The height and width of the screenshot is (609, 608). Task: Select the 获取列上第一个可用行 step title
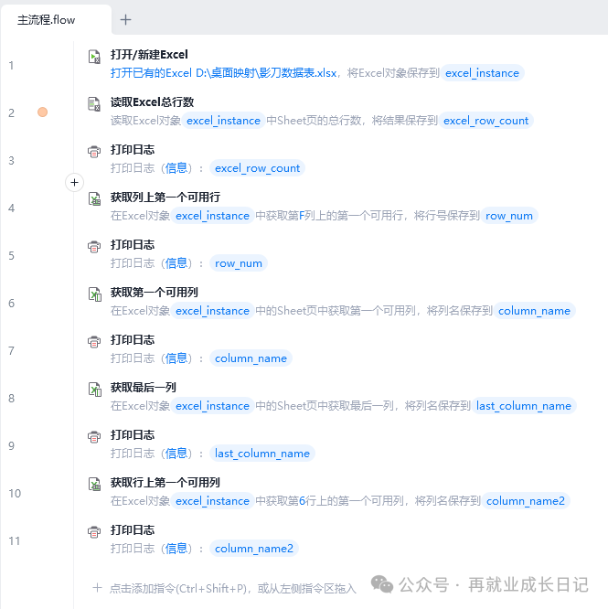pyautogui.click(x=165, y=198)
